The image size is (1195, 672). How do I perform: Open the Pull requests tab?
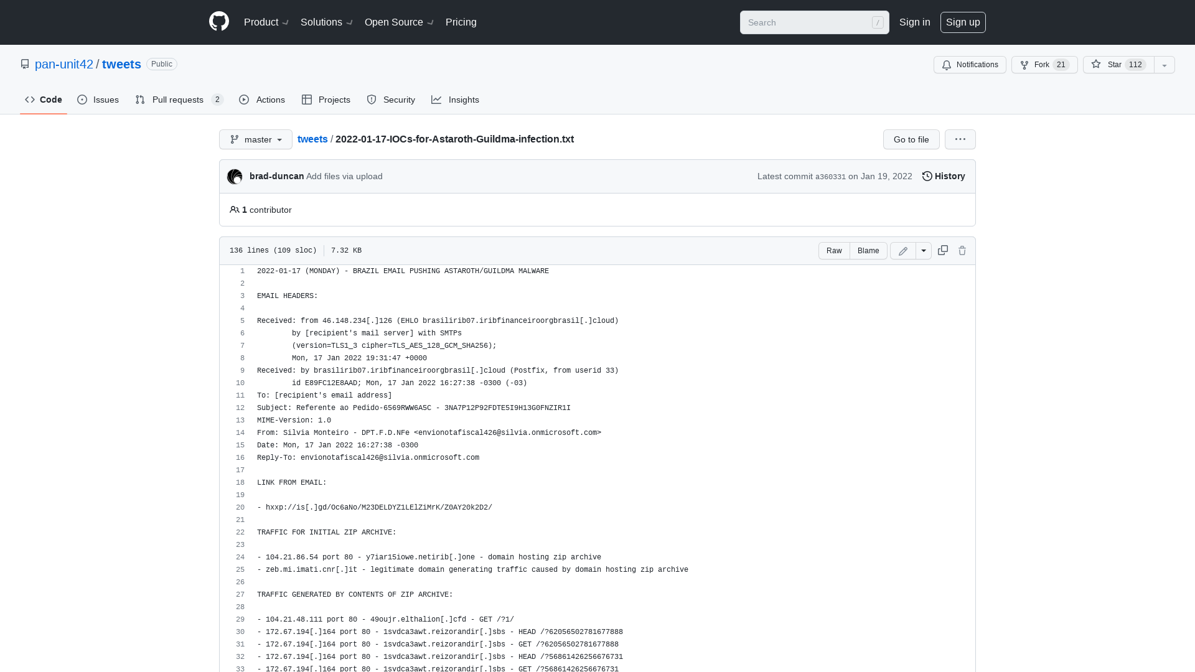[179, 100]
